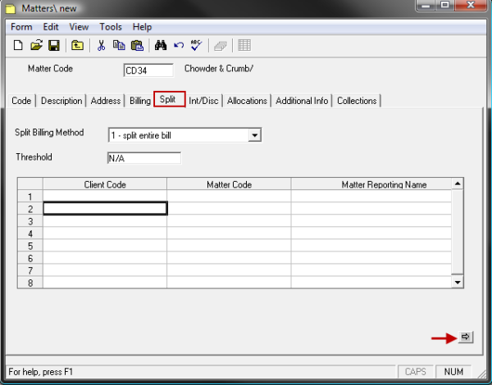Run the ABC spell check tool
The width and height of the screenshot is (492, 385).
196,45
